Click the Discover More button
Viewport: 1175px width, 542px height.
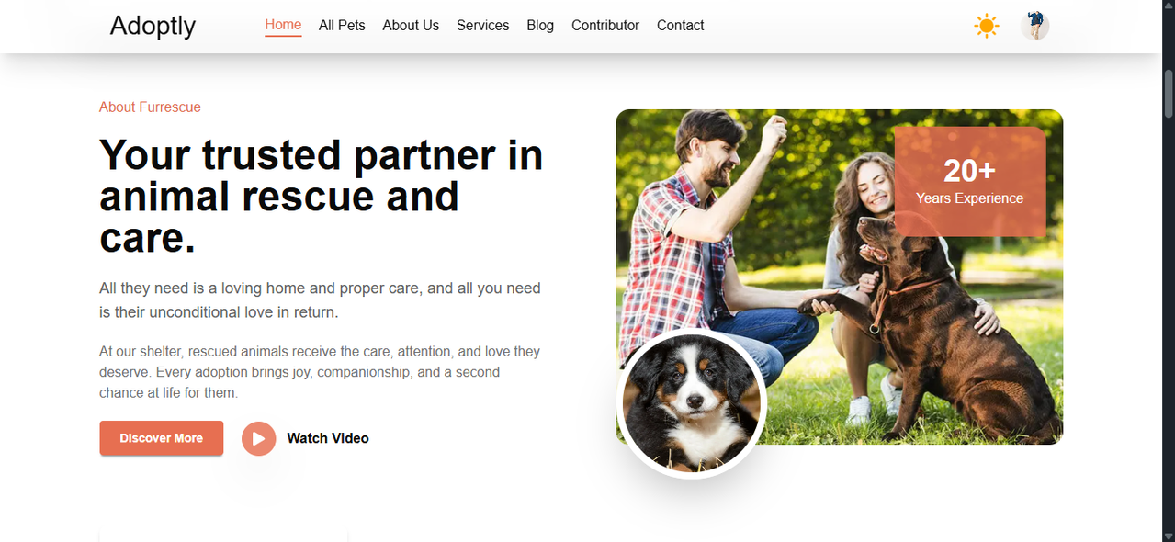[162, 438]
